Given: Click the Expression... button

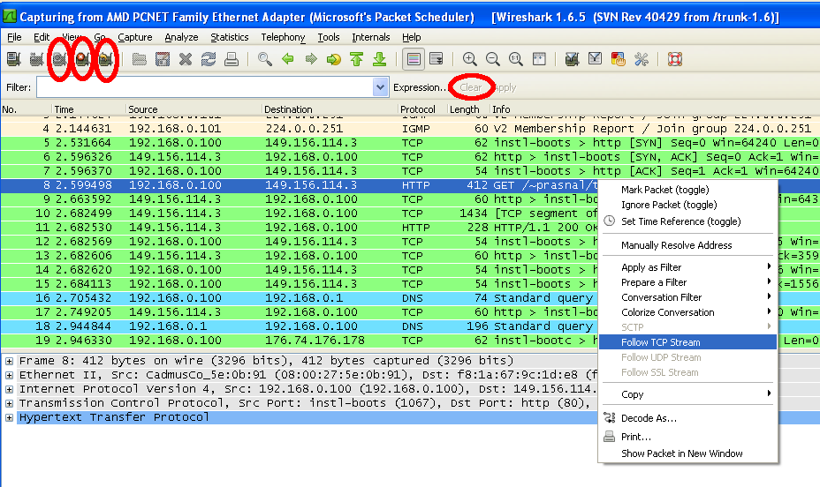Looking at the screenshot, I should pyautogui.click(x=420, y=87).
